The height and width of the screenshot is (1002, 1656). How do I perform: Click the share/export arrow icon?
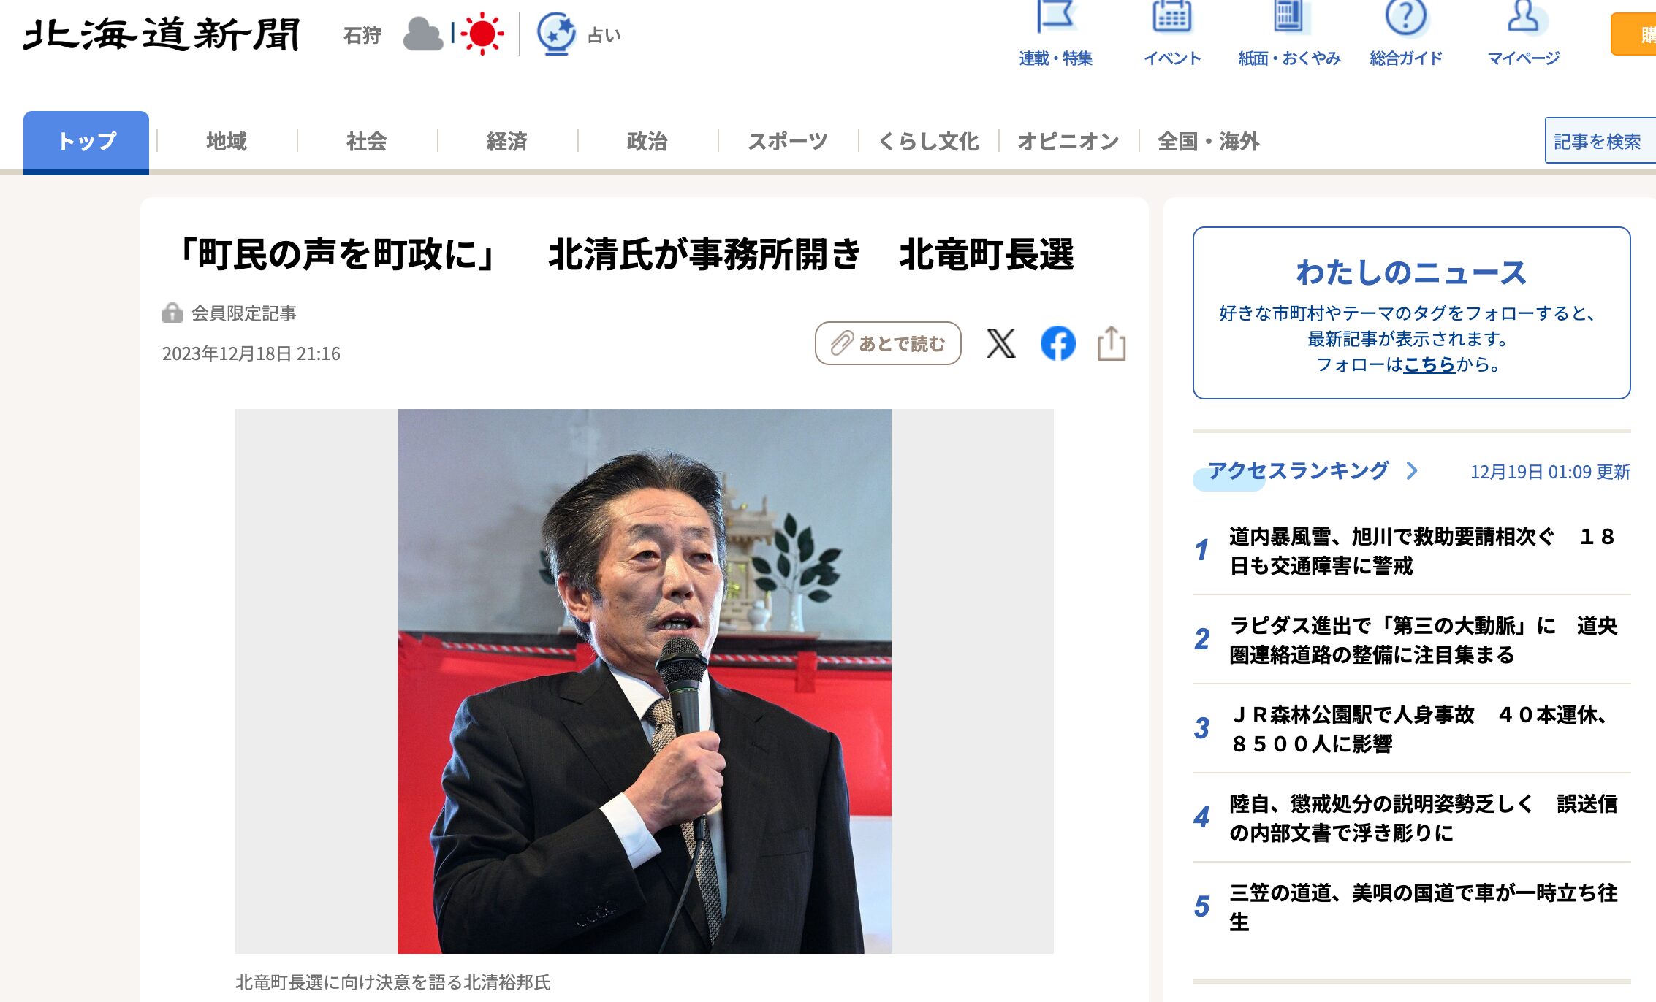(x=1113, y=343)
